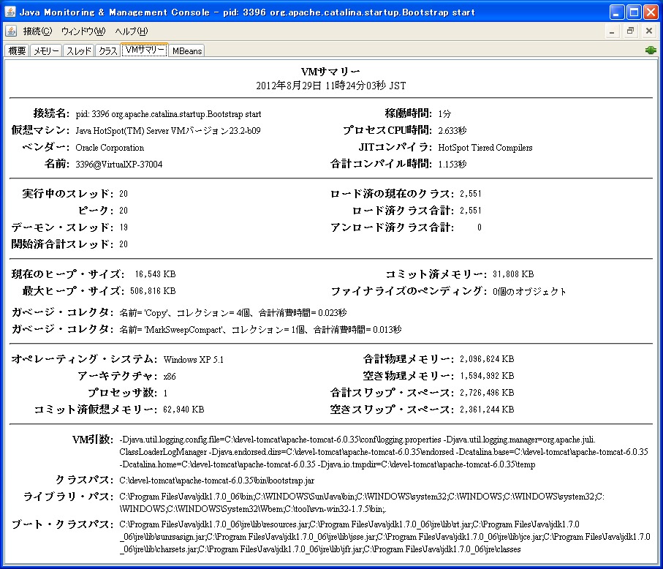Click the free physical memory 1,594,992 KB
This screenshot has height=569, width=663.
pos(487,376)
